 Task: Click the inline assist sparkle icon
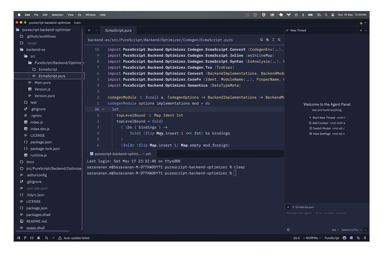(267, 40)
